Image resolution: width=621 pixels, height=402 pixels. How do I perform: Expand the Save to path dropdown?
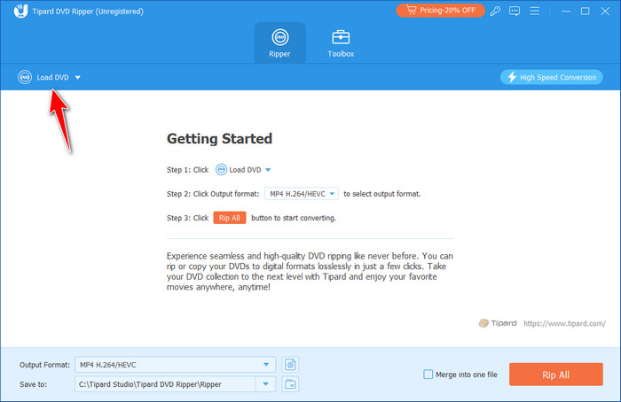click(265, 383)
